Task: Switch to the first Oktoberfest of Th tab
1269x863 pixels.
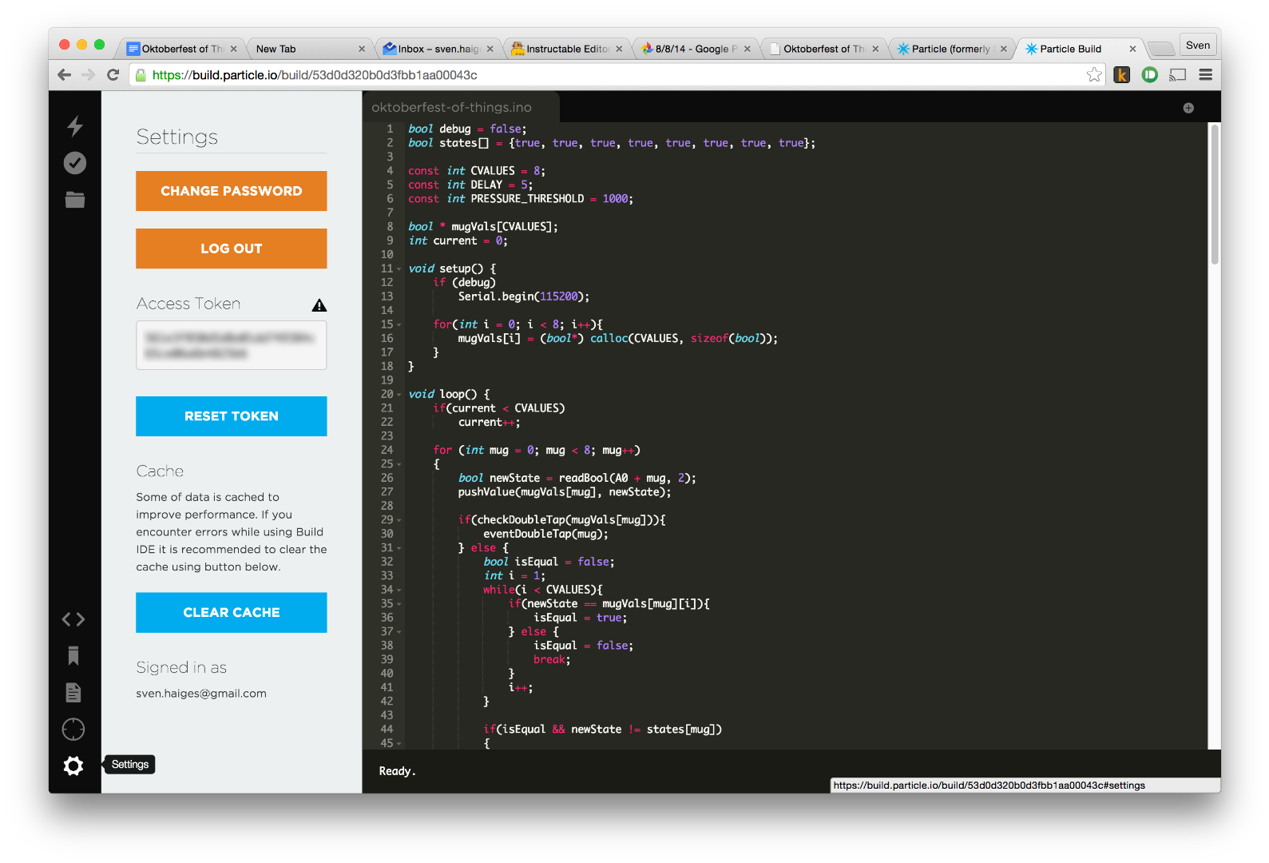Action: pos(181,49)
